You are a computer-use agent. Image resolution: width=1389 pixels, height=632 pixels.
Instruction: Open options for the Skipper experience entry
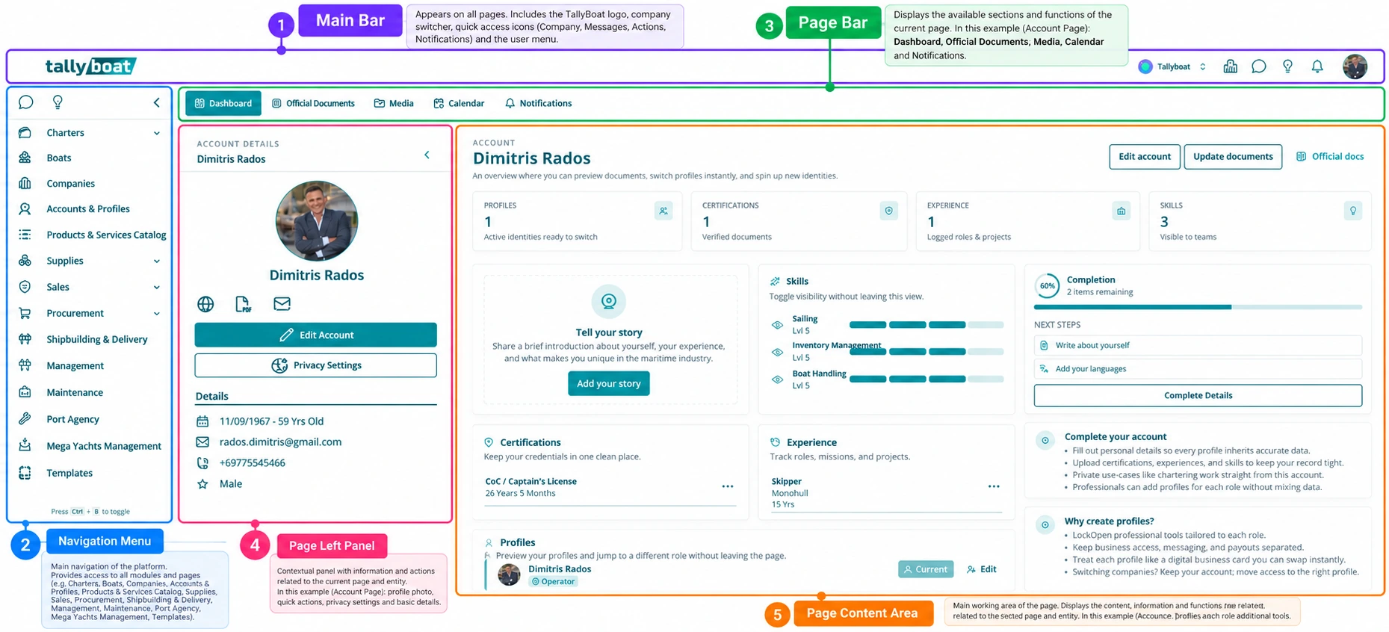pyautogui.click(x=994, y=486)
